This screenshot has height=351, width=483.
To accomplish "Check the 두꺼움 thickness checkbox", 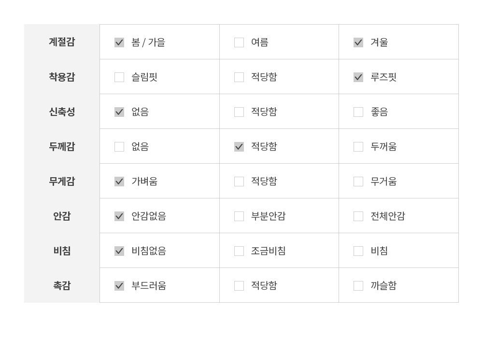I will pos(358,147).
